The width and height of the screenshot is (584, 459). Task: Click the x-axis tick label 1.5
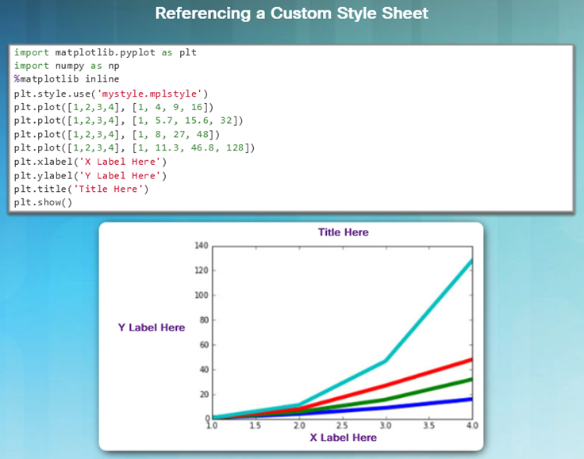pos(255,426)
